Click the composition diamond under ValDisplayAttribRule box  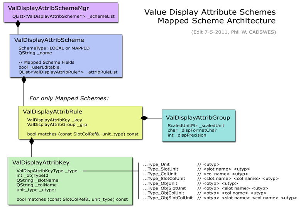[32, 141]
